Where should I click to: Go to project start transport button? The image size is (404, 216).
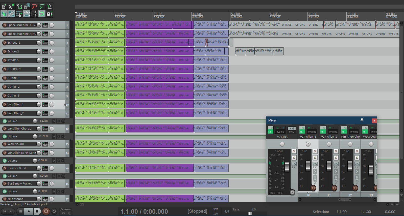(x=5, y=211)
